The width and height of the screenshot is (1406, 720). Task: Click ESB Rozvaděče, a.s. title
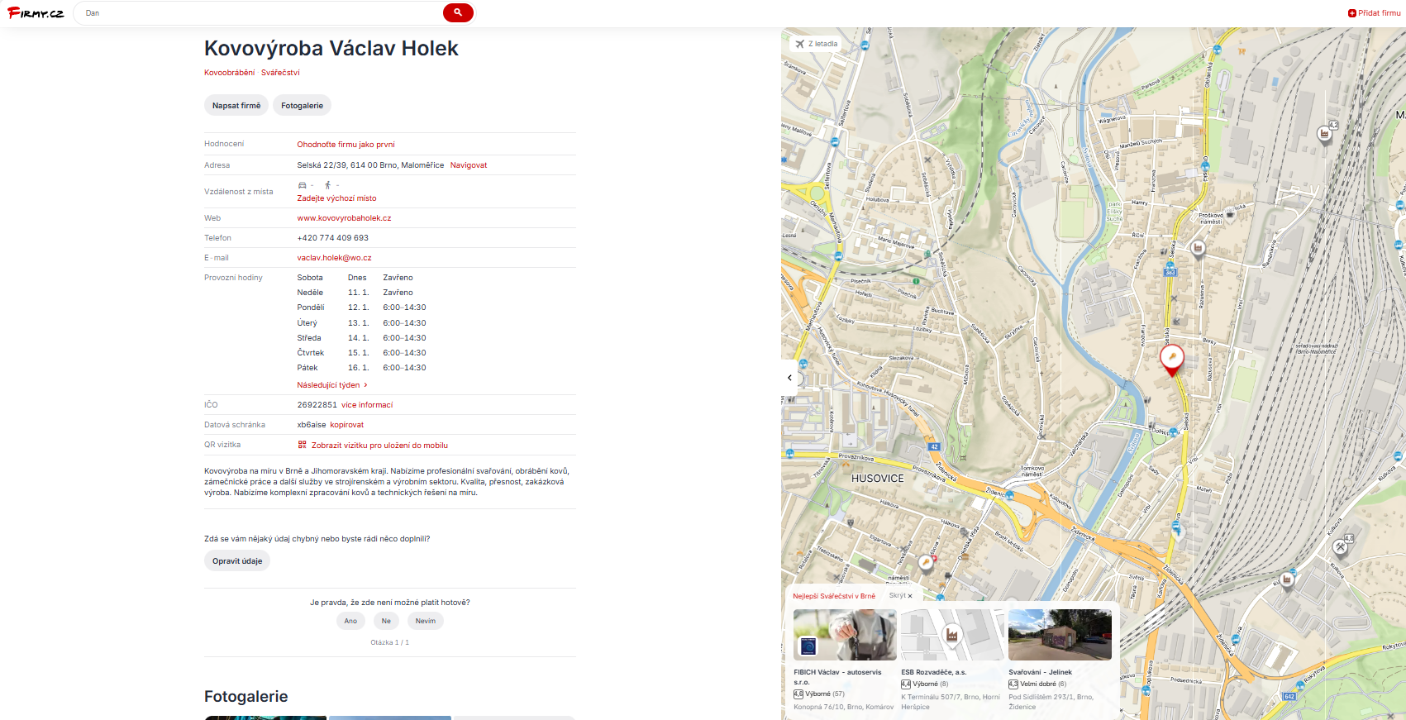pyautogui.click(x=933, y=673)
